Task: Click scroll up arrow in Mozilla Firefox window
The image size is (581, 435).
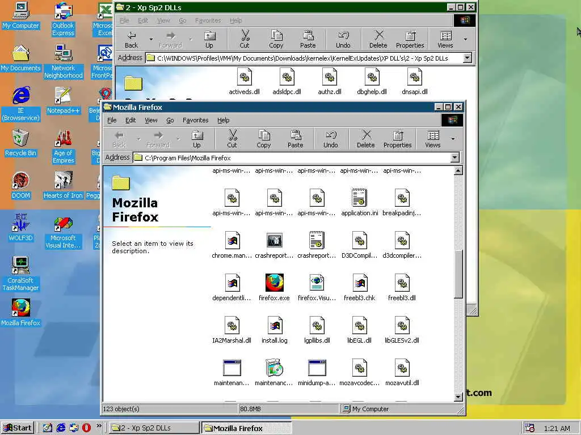Action: point(458,170)
